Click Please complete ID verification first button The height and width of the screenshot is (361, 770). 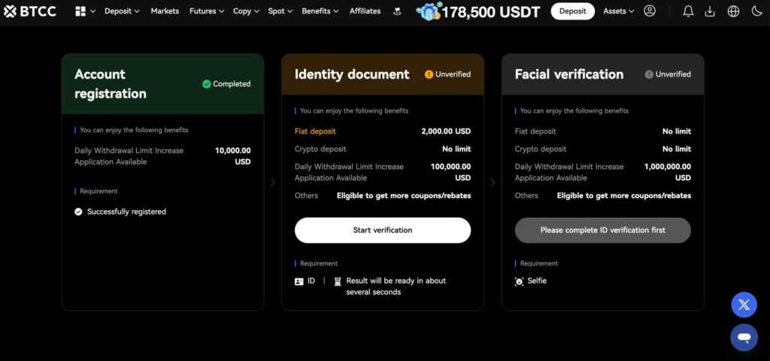602,230
